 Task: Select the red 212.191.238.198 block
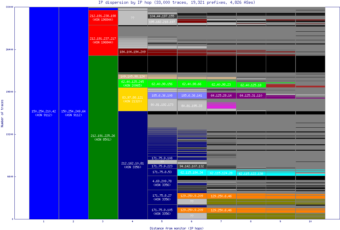tap(103, 18)
